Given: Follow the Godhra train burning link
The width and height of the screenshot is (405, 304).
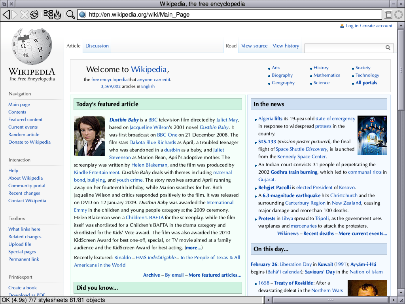Looking at the screenshot, I should pyautogui.click(x=294, y=172).
